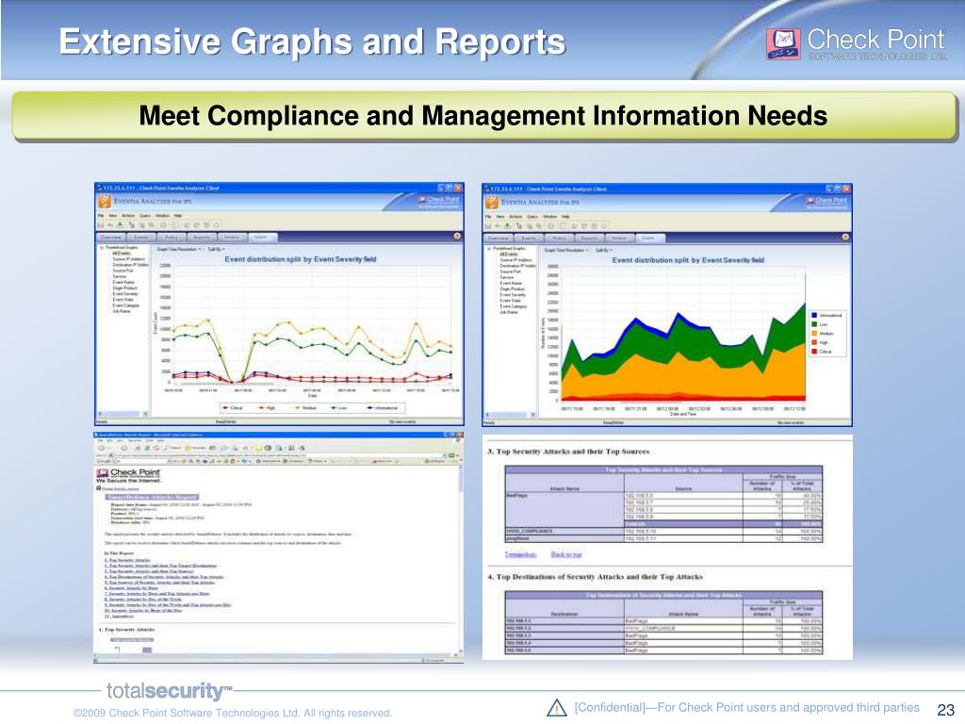Switch to Reports tab in area-chart window
965x724 pixels.
click(x=590, y=239)
